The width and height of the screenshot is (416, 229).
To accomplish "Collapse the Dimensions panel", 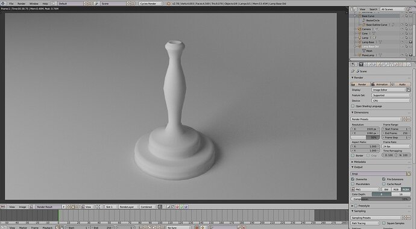I will 360,112.
